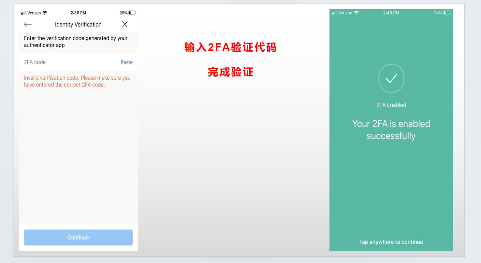Screen dimensions: 481x263
Task: Tap the 2:36 PM clock display
Action: pyautogui.click(x=78, y=13)
